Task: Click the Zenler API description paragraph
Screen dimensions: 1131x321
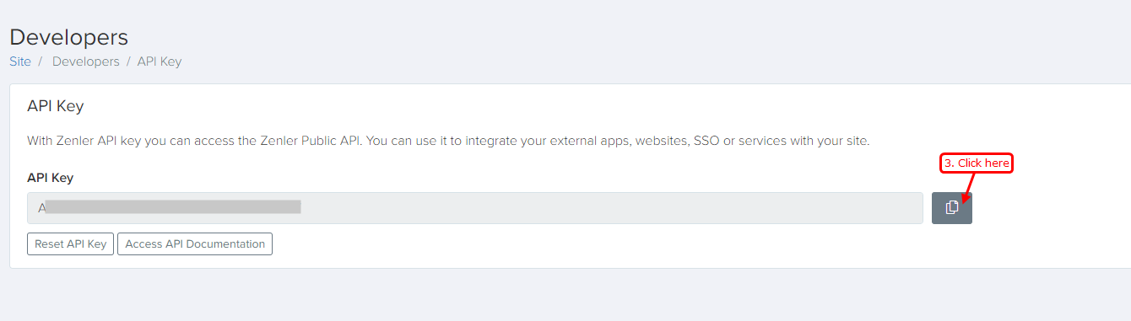Action: point(448,141)
